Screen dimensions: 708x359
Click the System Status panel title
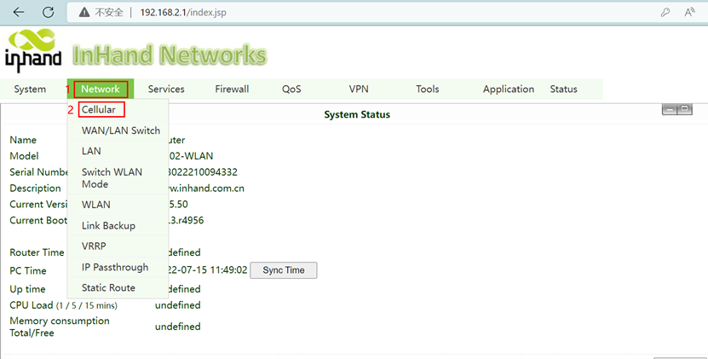point(357,114)
